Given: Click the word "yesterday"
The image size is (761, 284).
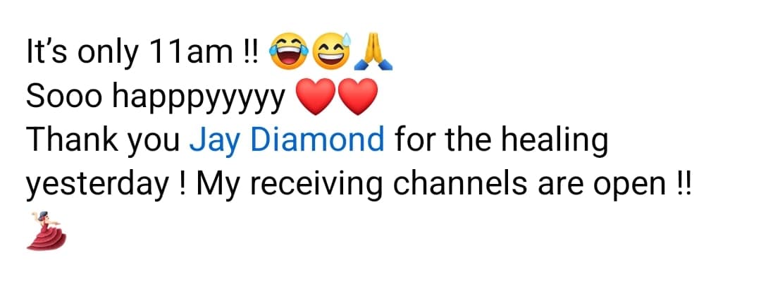Looking at the screenshot, I should coord(97,185).
